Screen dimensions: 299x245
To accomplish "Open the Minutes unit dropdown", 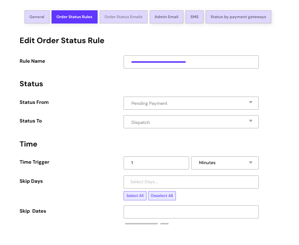I will click(x=225, y=163).
